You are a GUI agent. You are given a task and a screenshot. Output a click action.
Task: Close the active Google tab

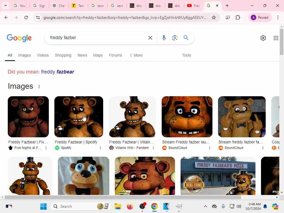coord(217,6)
